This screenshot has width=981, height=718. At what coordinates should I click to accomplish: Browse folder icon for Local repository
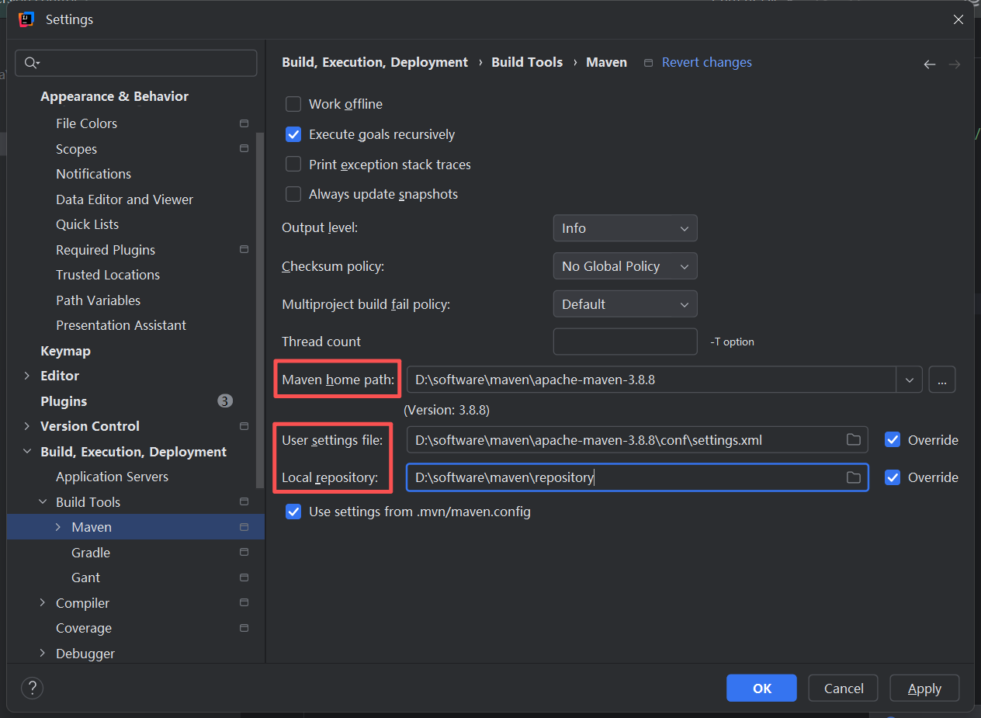(854, 477)
